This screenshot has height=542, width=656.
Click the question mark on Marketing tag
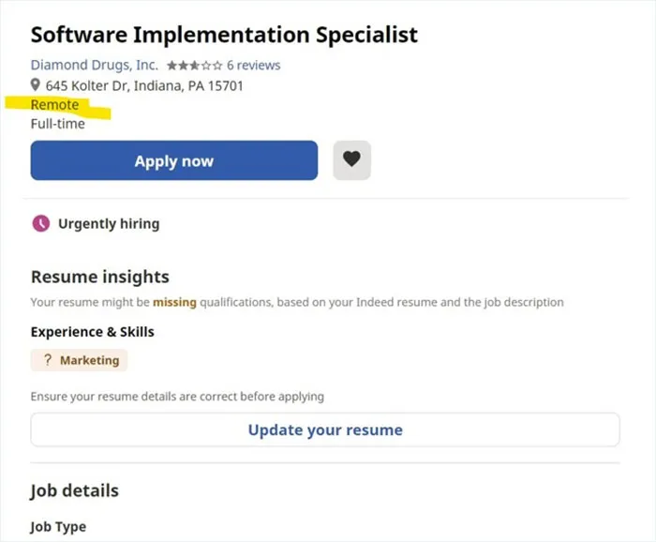(x=48, y=360)
